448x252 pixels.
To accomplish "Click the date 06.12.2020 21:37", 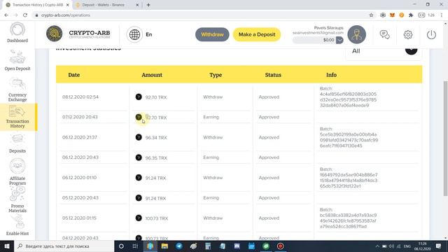I will point(80,137).
